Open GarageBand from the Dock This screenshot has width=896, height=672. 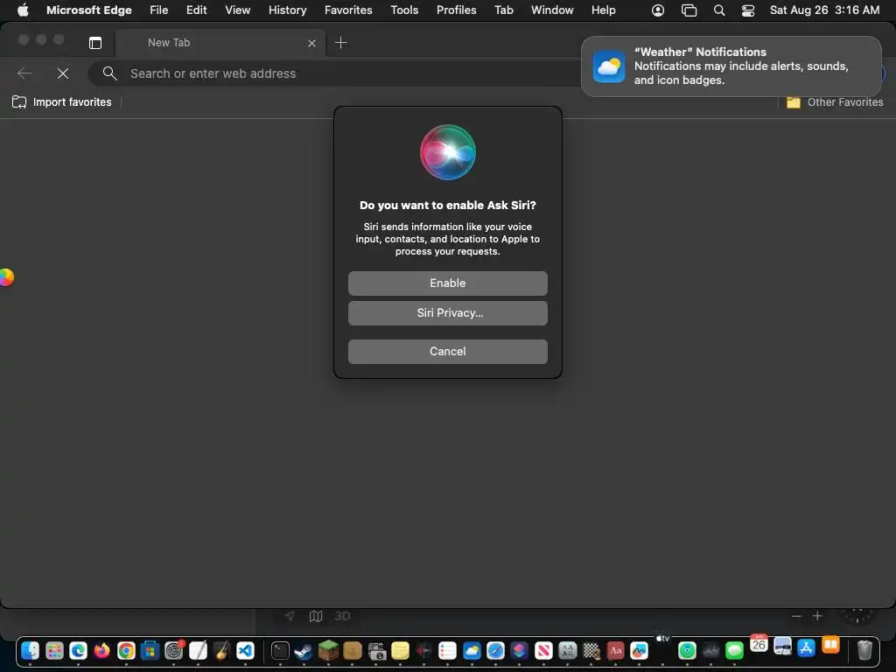point(221,650)
